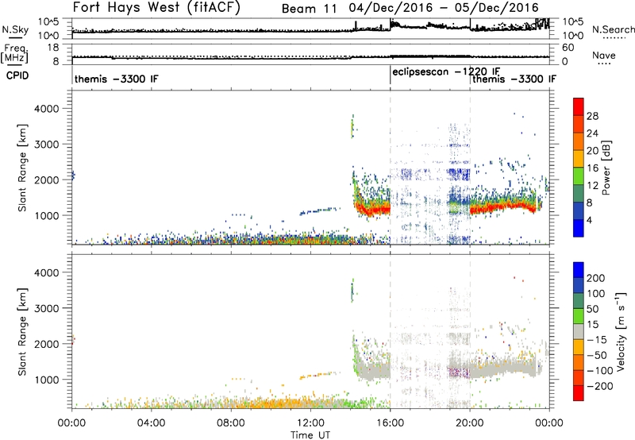Image resolution: width=635 pixels, height=440 pixels.
Task: Click the 'Nave' legend label
Action: (604, 55)
